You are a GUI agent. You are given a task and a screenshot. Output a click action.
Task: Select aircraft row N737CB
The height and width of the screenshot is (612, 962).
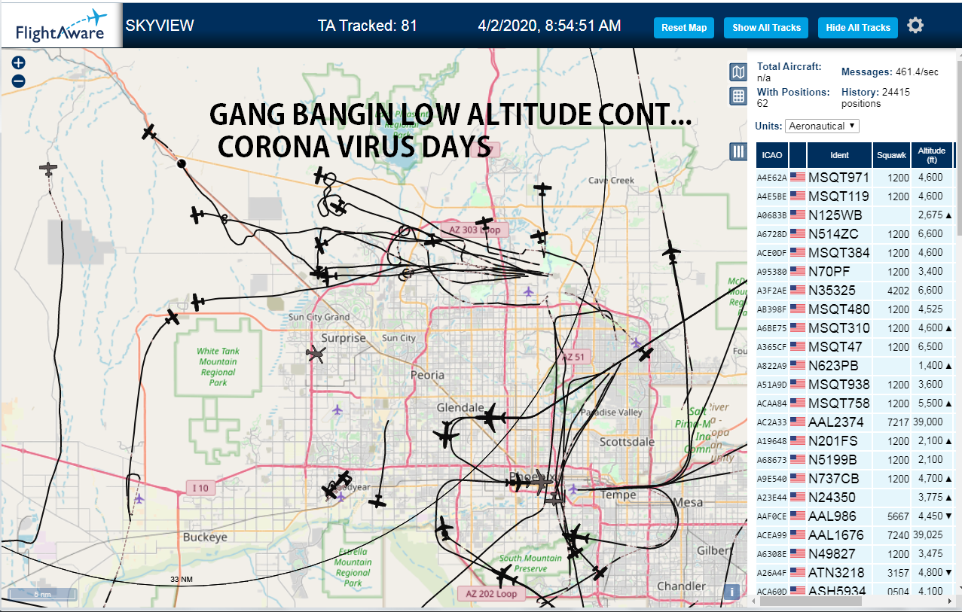856,479
